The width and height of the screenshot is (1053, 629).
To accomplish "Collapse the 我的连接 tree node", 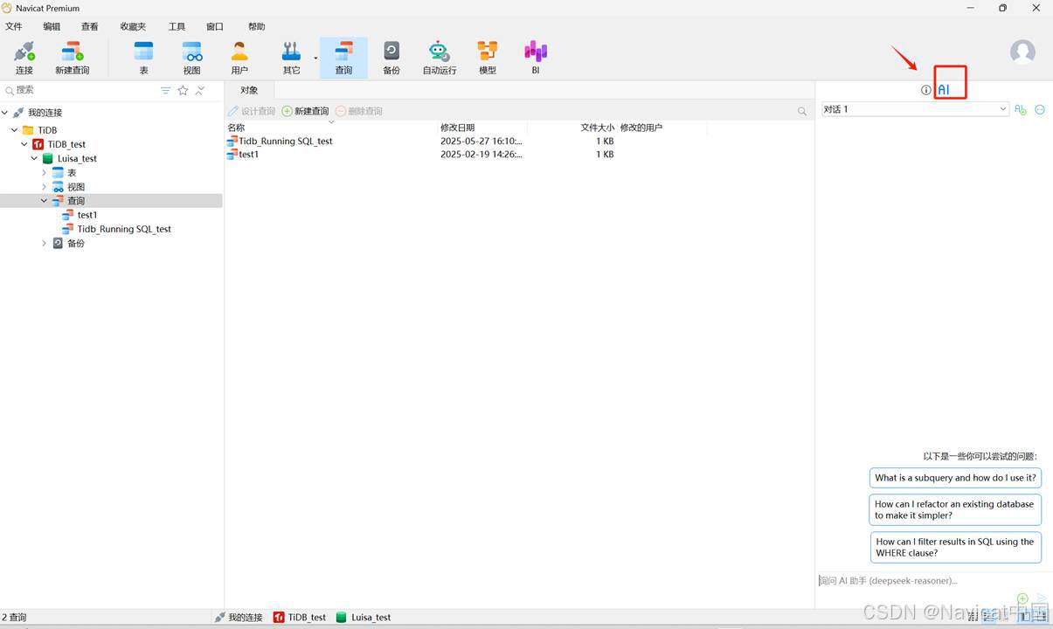I will click(5, 113).
